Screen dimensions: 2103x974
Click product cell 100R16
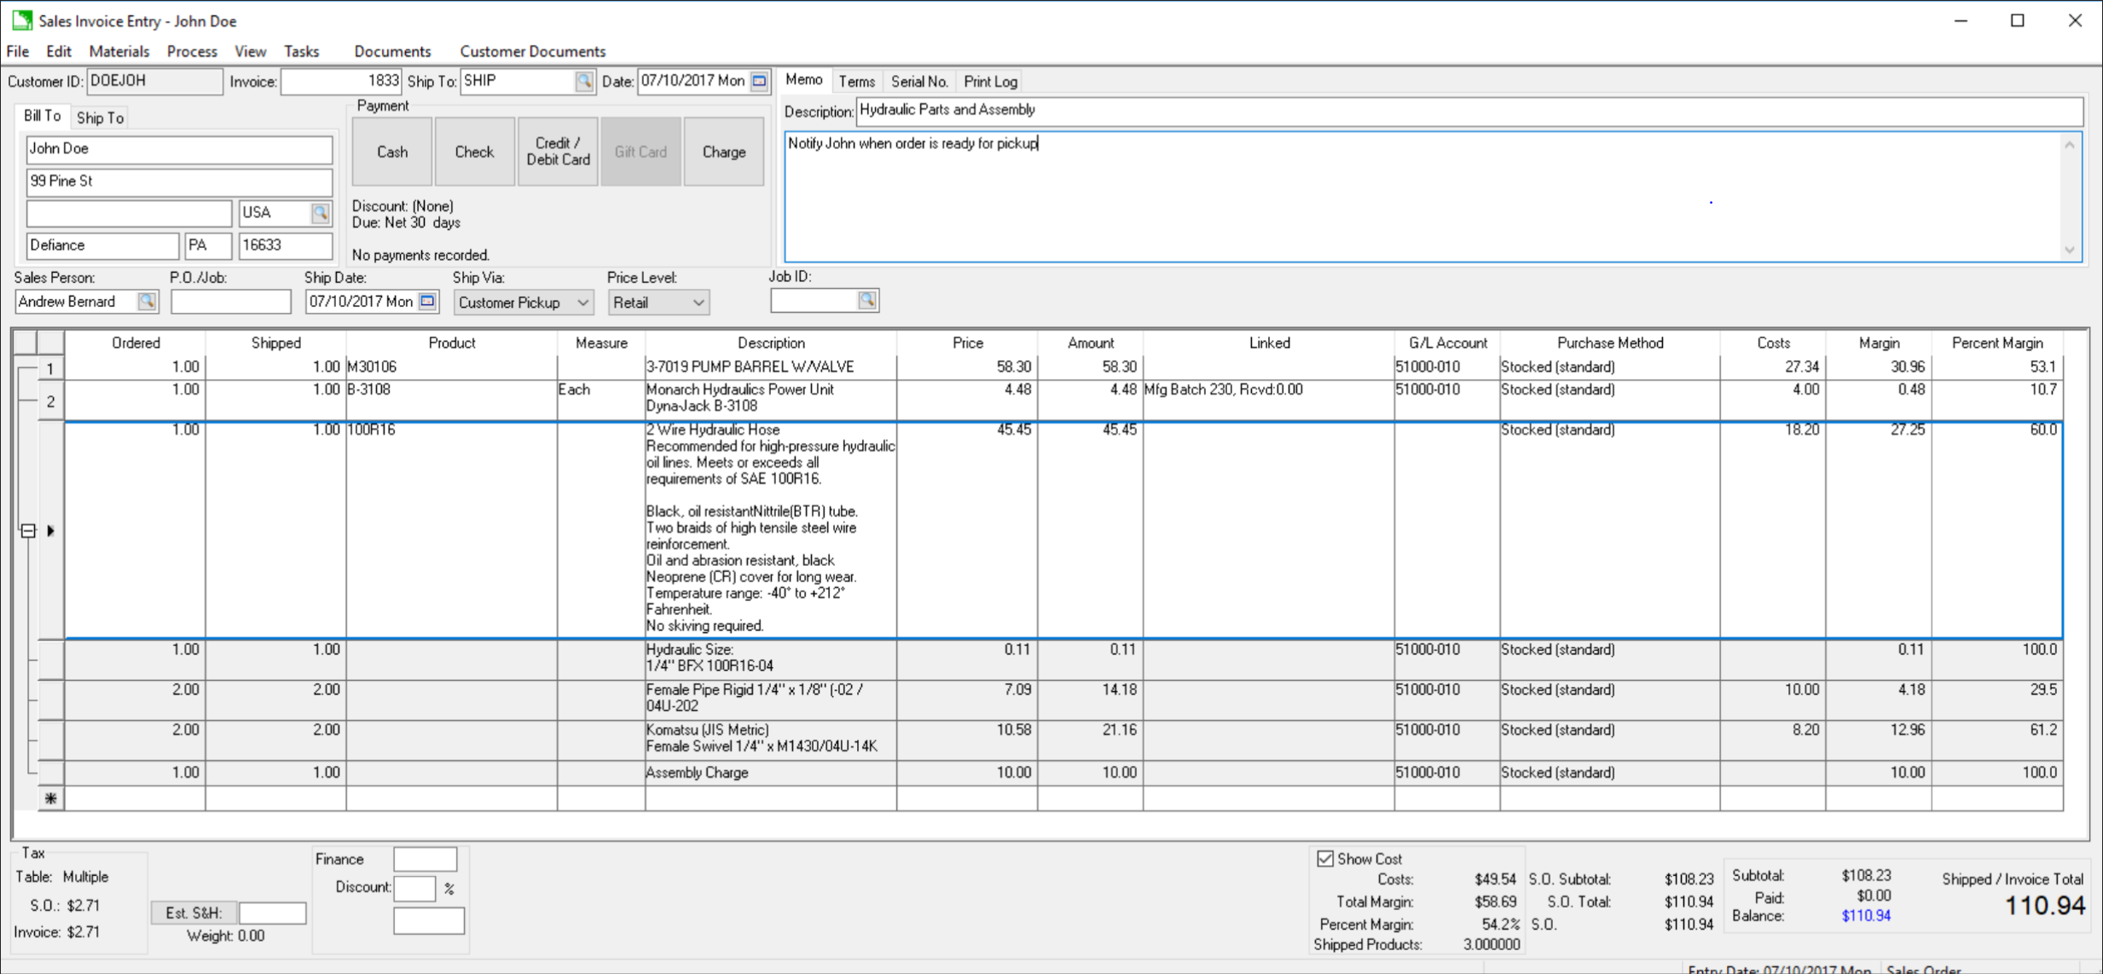452,530
